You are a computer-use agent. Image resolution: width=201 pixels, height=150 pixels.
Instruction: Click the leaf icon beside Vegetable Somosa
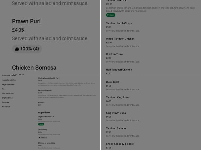click(54, 117)
